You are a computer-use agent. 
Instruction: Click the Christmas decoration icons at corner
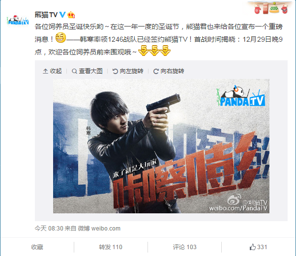271,7
